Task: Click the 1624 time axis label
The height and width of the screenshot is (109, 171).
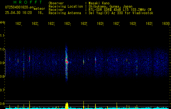Action: pos(68,24)
